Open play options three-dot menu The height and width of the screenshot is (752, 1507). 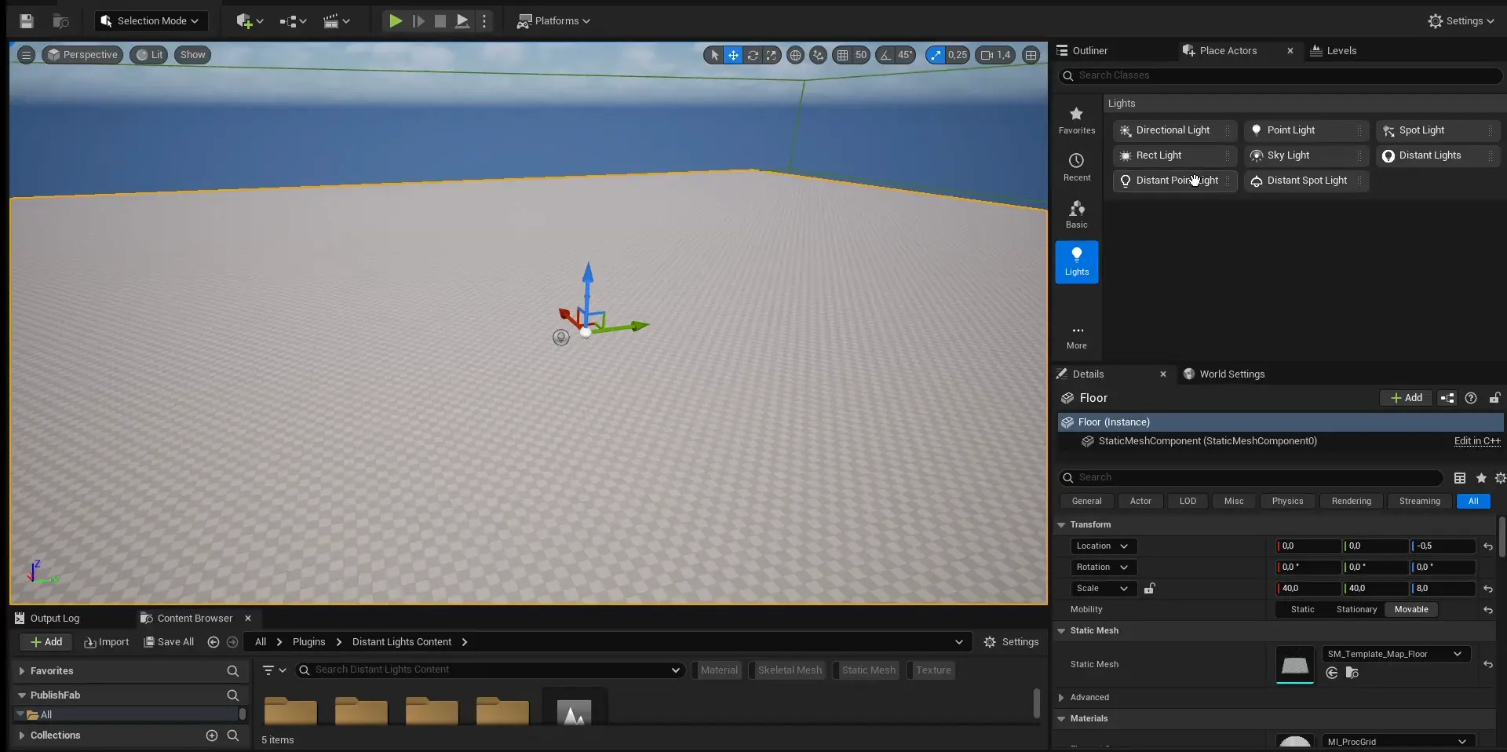[x=484, y=21]
